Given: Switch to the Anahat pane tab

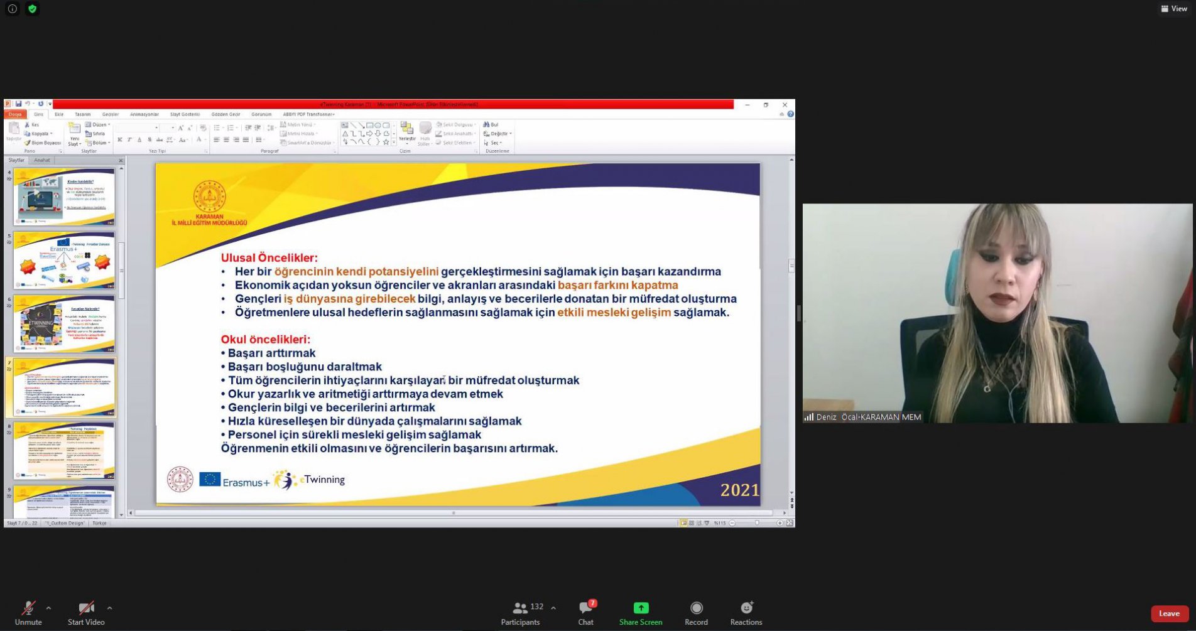Looking at the screenshot, I should pyautogui.click(x=42, y=160).
